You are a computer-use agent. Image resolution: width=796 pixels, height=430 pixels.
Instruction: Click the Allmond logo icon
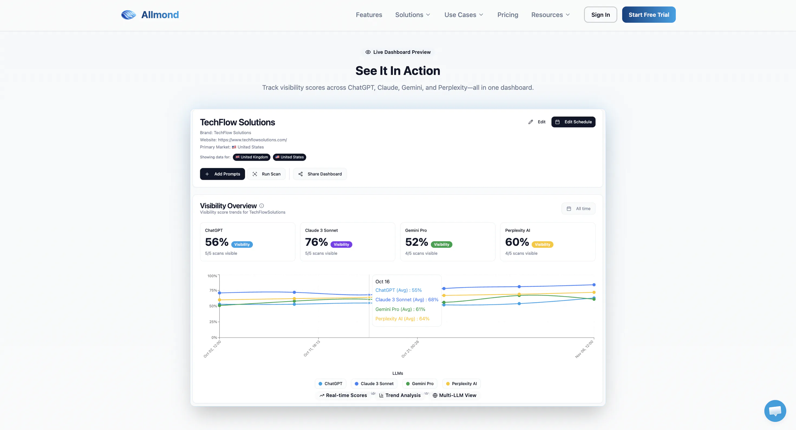pyautogui.click(x=129, y=15)
